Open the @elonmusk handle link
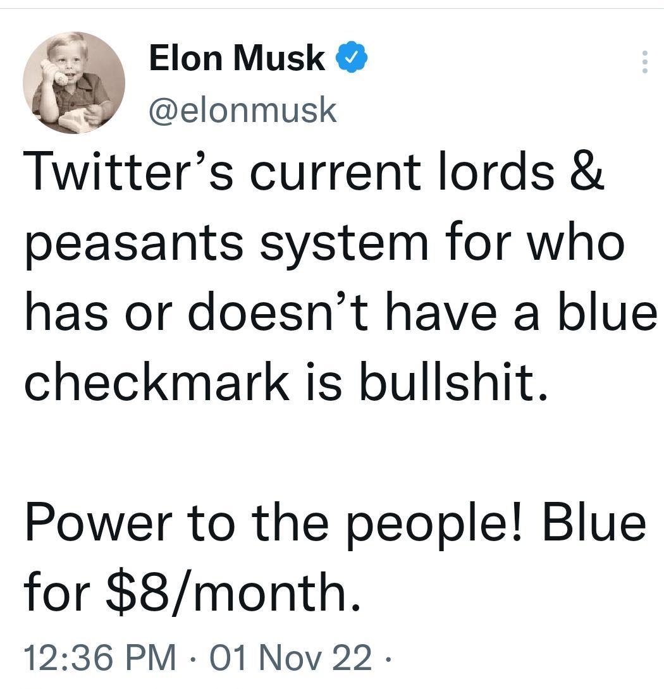This screenshot has height=689, width=664. pyautogui.click(x=242, y=110)
